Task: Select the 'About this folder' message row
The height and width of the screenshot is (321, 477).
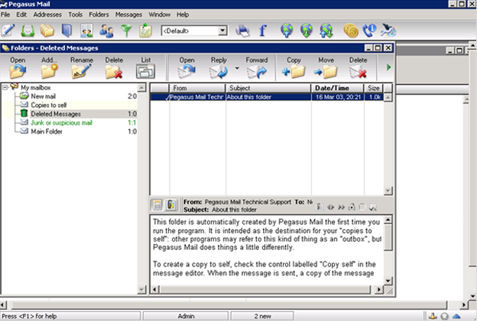Action: pyautogui.click(x=267, y=97)
